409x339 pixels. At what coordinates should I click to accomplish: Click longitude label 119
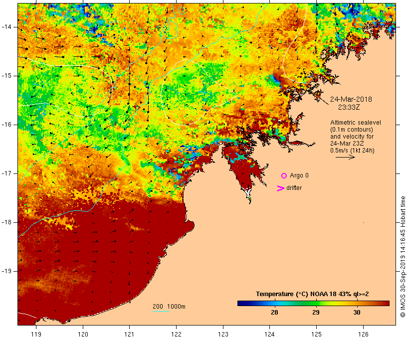point(36,335)
